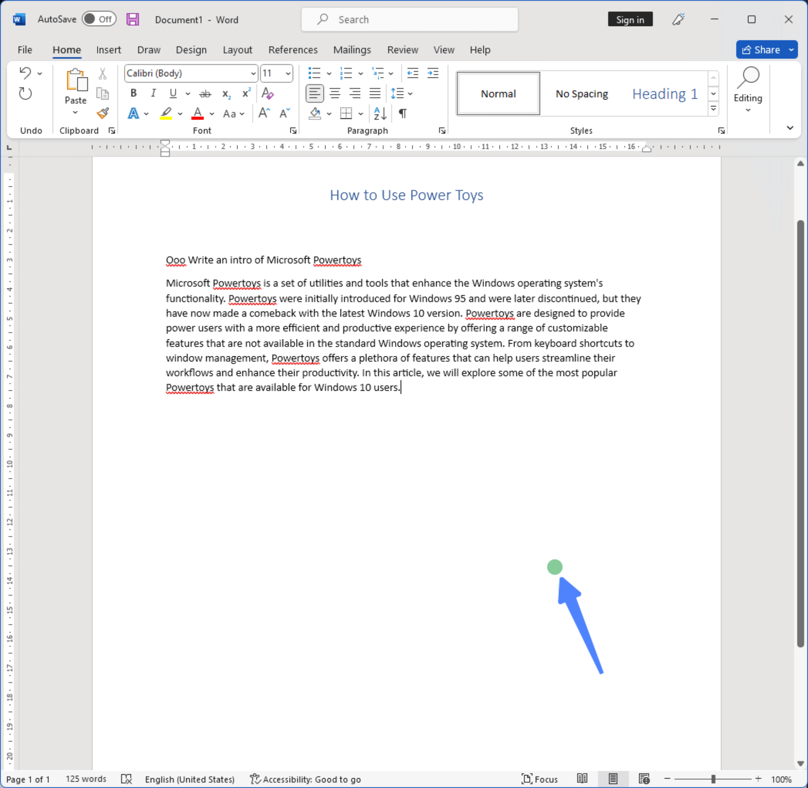This screenshot has height=788, width=808.
Task: Switch to the Insert tab
Action: coord(109,50)
